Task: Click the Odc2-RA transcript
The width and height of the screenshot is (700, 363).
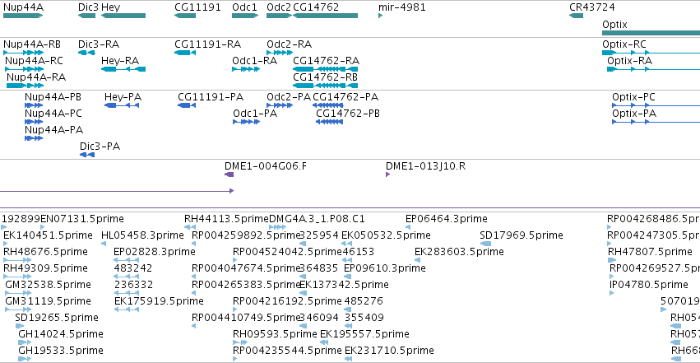Action: pyautogui.click(x=289, y=44)
